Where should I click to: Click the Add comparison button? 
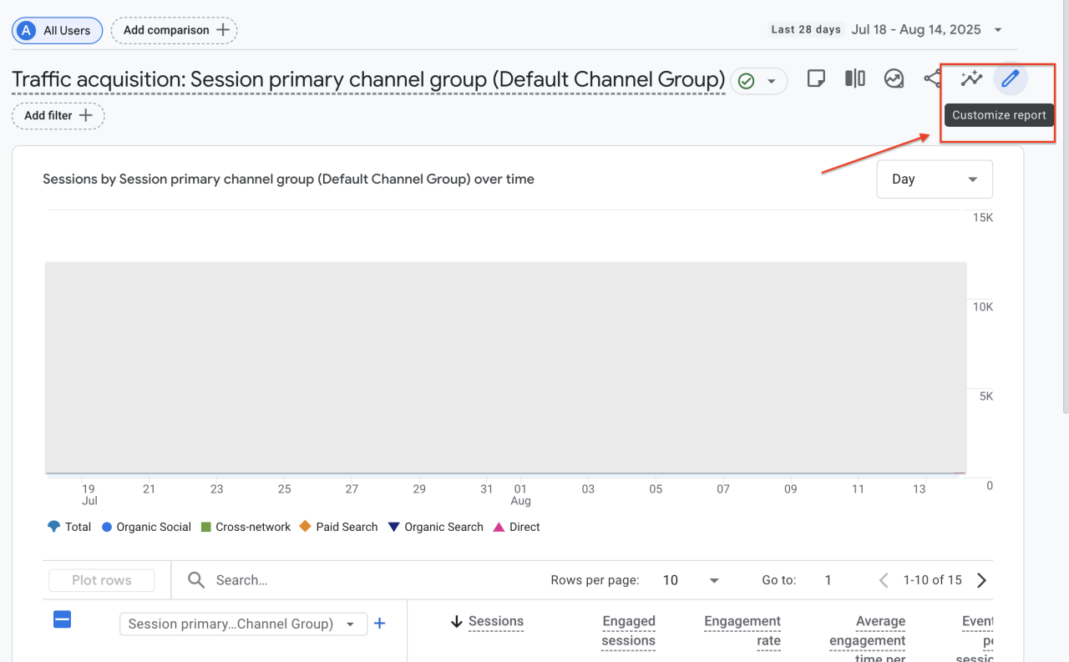174,31
